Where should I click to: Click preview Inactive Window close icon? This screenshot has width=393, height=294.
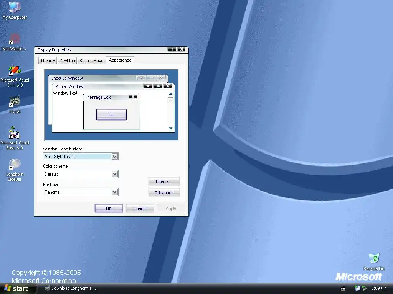pos(162,78)
